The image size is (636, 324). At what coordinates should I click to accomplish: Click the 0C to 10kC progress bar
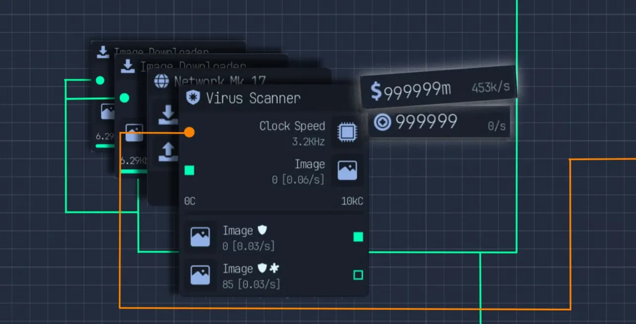[275, 201]
